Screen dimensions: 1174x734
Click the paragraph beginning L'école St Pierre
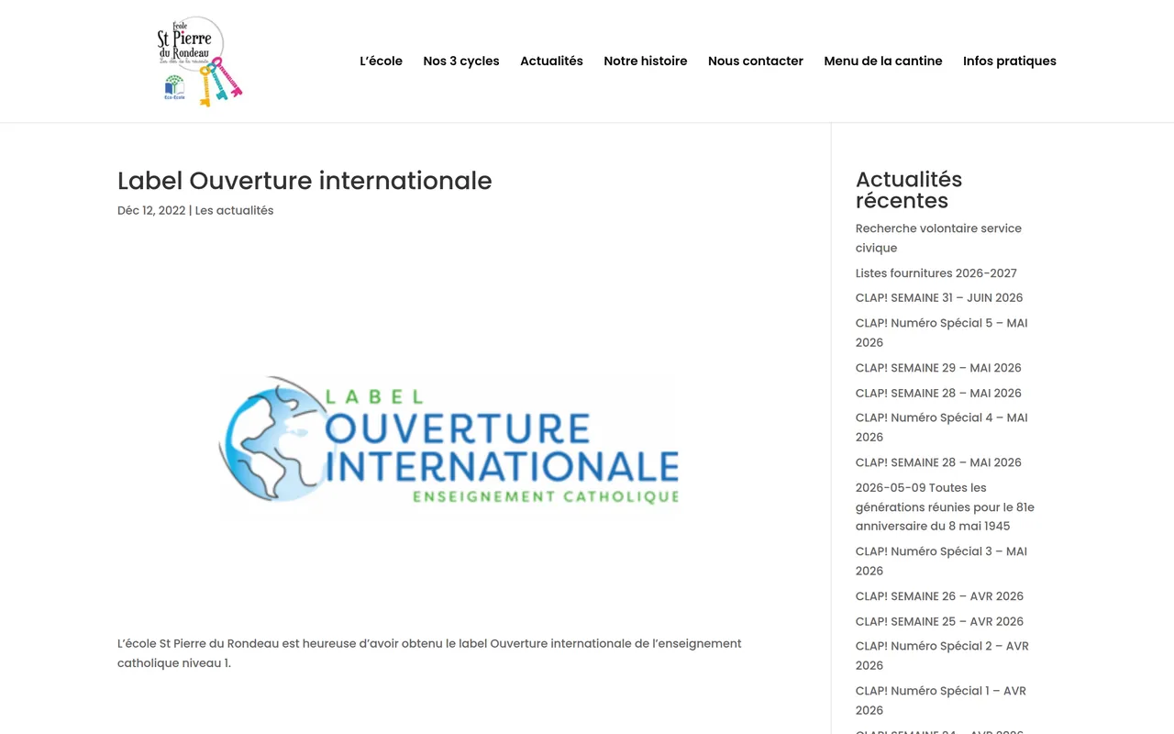[x=429, y=653]
